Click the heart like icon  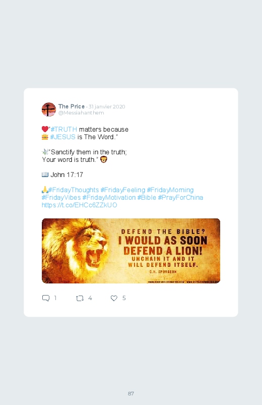click(x=114, y=298)
